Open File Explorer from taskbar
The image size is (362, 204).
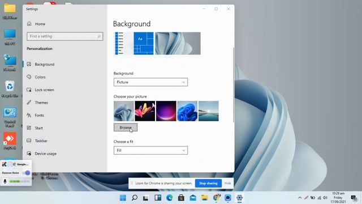[205, 198]
